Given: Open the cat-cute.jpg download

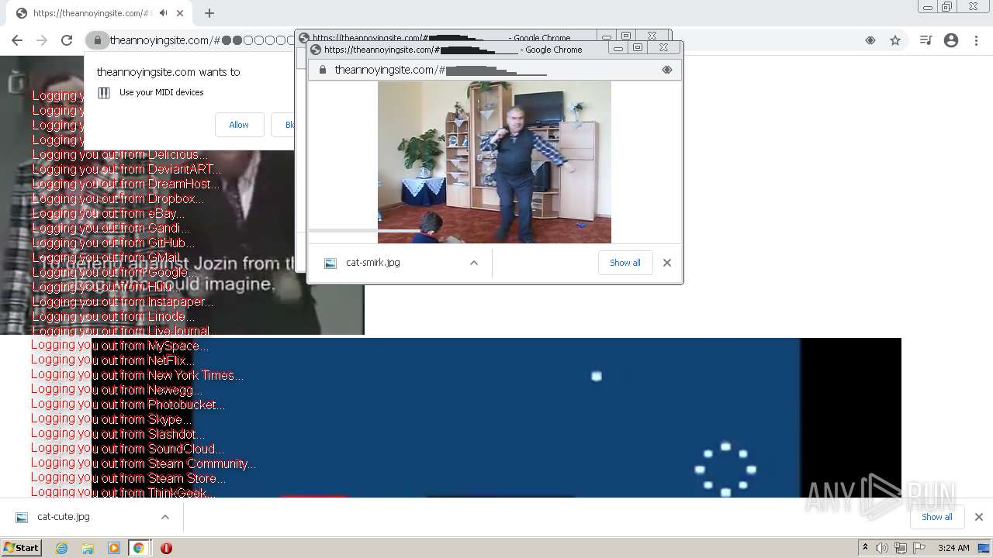Looking at the screenshot, I should pyautogui.click(x=64, y=517).
